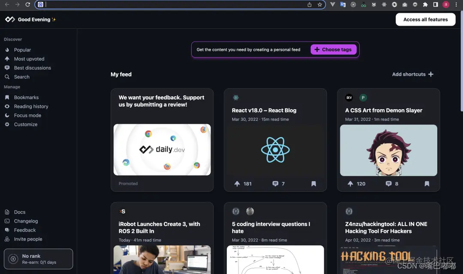This screenshot has height=274, width=463.
Task: Click DEV source icon on Demon Slayer card
Action: pyautogui.click(x=349, y=98)
